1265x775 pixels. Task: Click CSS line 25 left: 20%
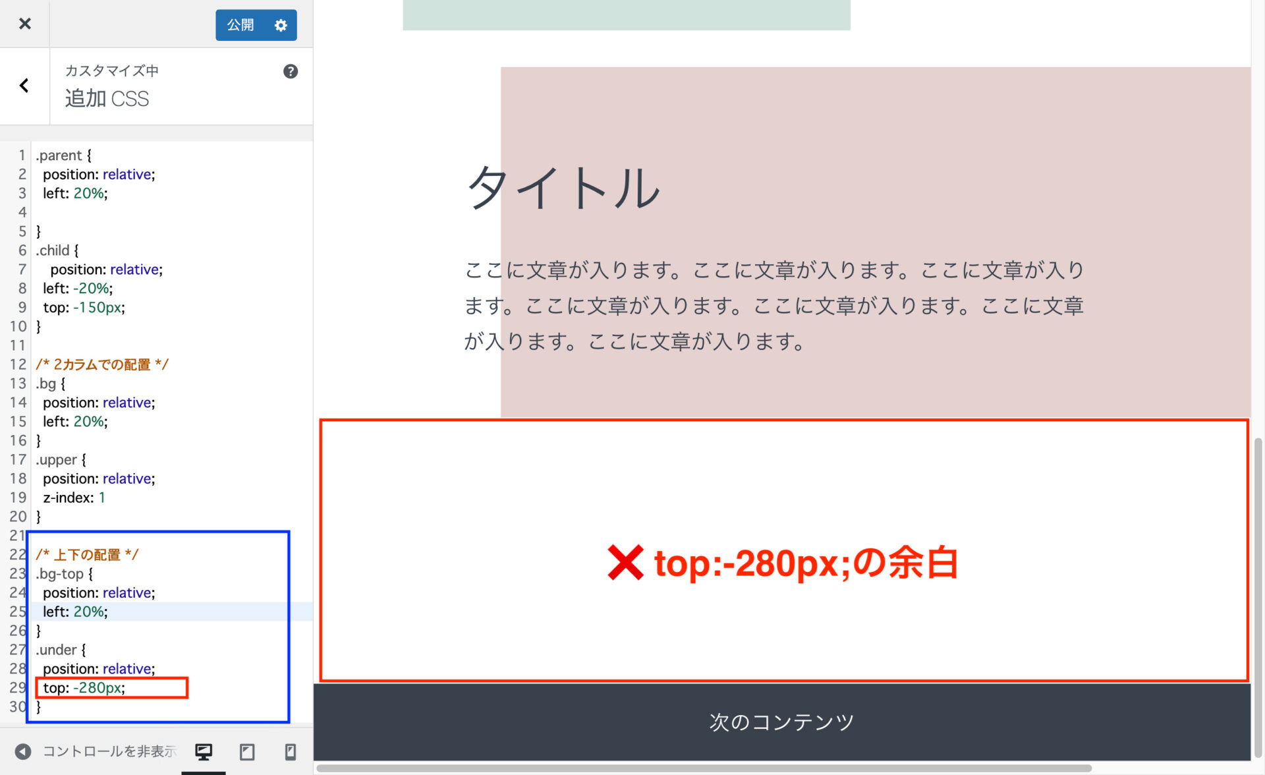click(75, 612)
